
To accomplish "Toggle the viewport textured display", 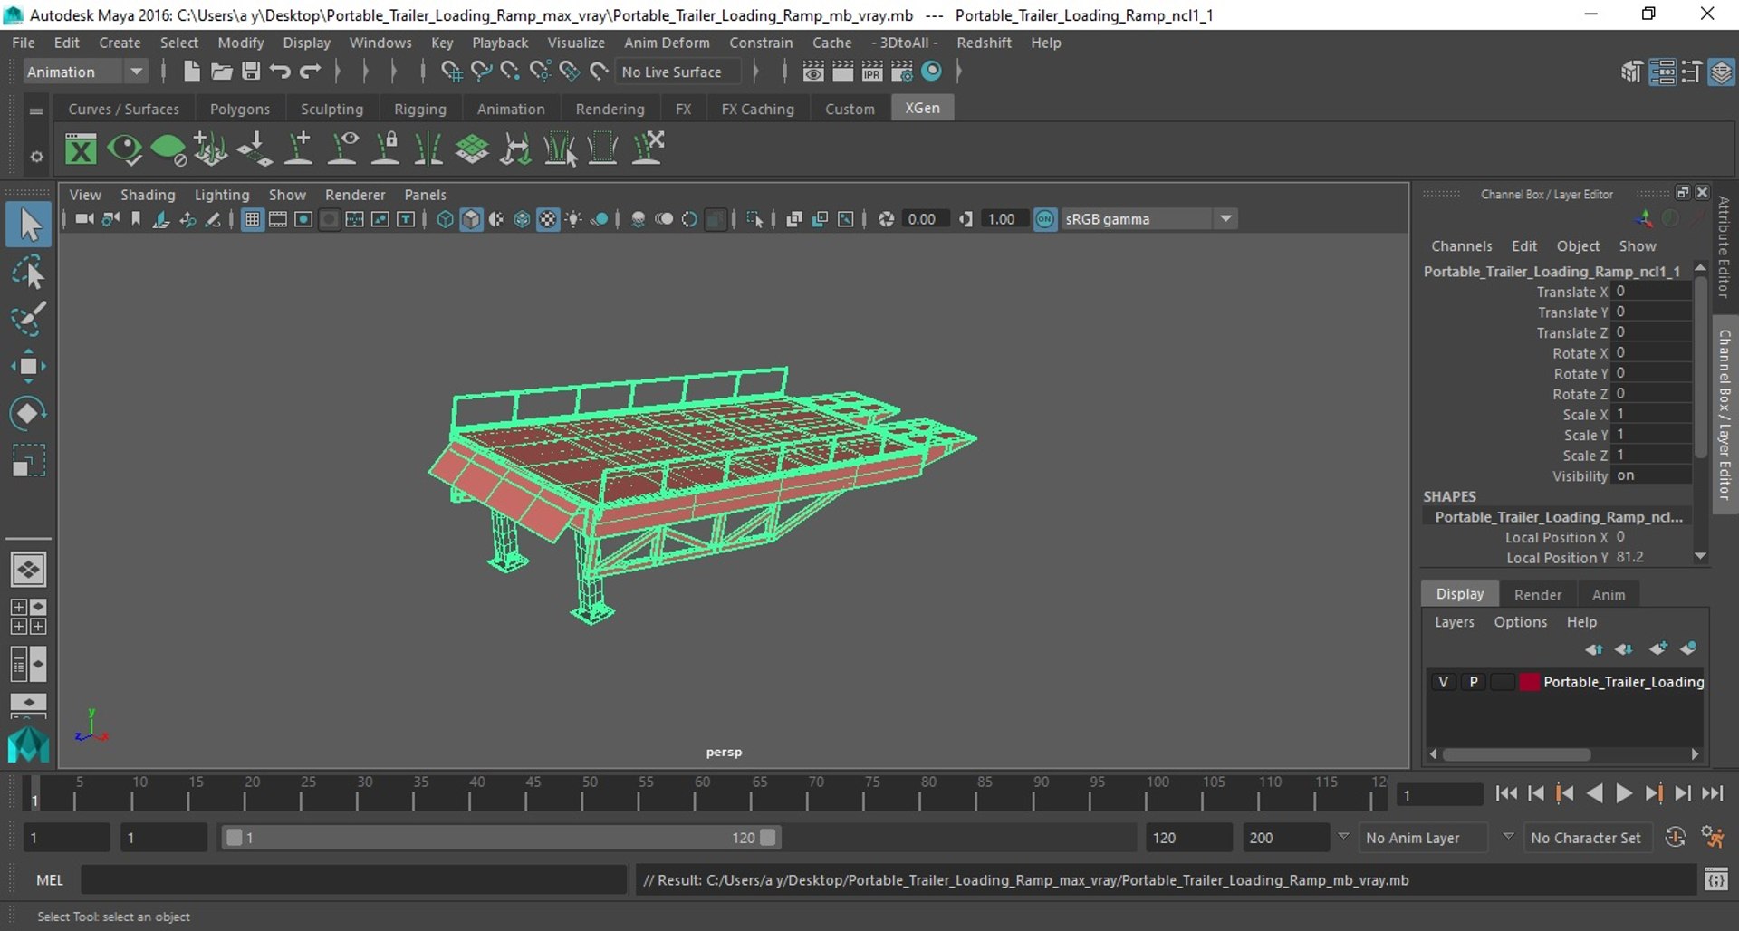I will click(548, 219).
